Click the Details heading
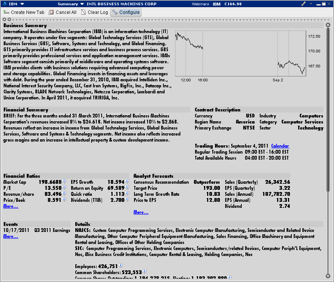Viewport: 334px width, 282px height. coord(82,224)
